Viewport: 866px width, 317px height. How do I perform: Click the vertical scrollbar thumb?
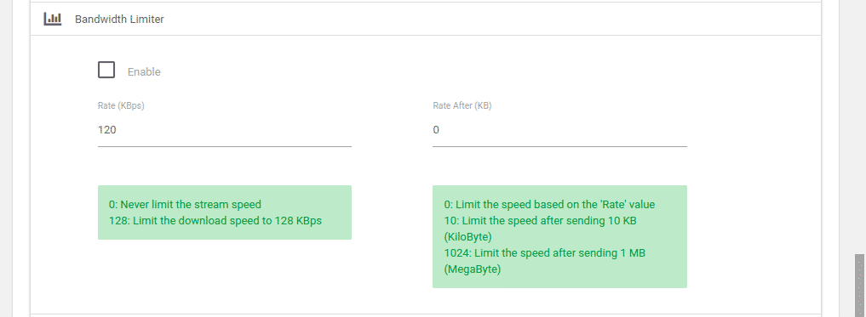[859, 285]
